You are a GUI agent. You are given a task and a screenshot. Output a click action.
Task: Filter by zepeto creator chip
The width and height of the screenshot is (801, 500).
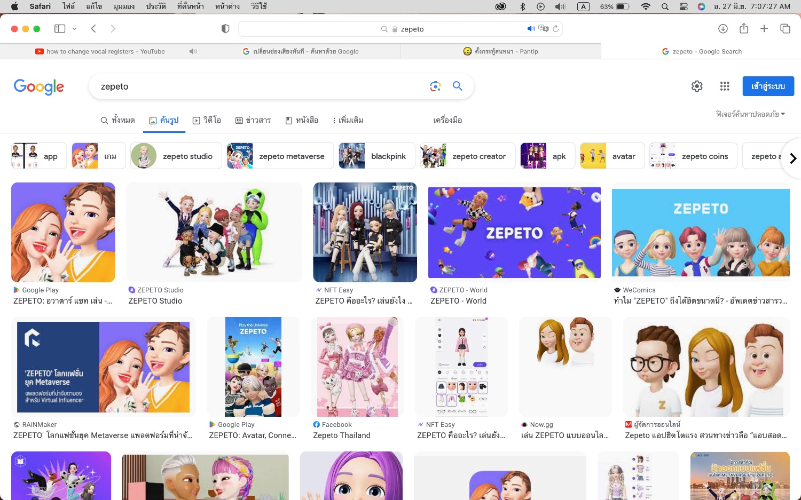tap(468, 156)
